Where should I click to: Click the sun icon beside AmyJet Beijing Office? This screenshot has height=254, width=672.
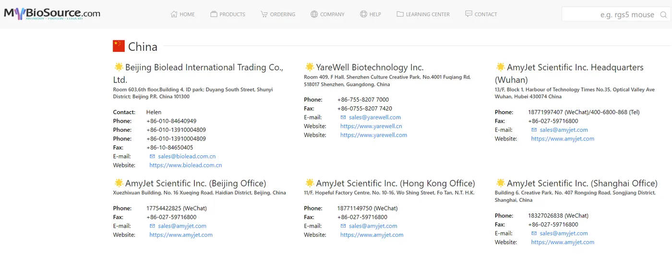[x=119, y=183]
